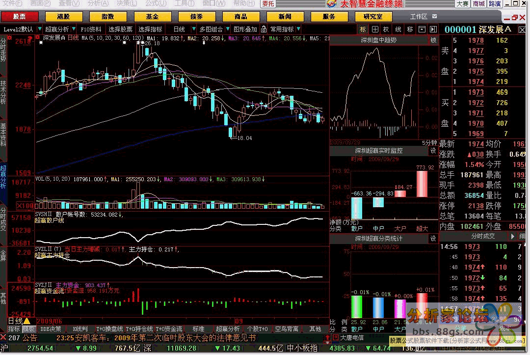Select the 分时成交 left sidebar tab
This screenshot has width=530, height=355.
(3, 220)
